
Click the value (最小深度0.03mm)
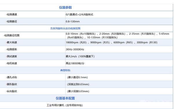pos(78,91)
